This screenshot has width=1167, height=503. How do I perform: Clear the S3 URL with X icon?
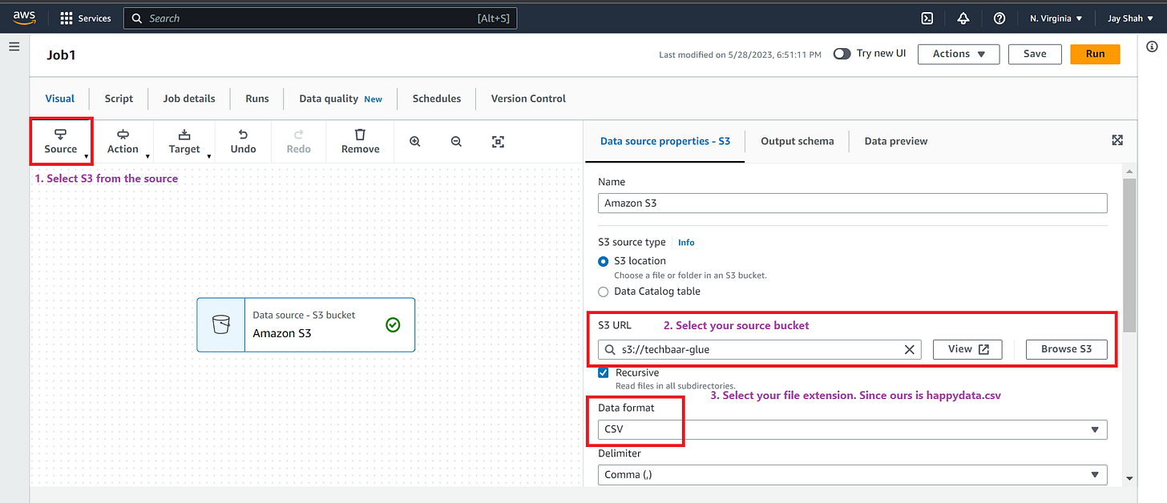tap(909, 349)
